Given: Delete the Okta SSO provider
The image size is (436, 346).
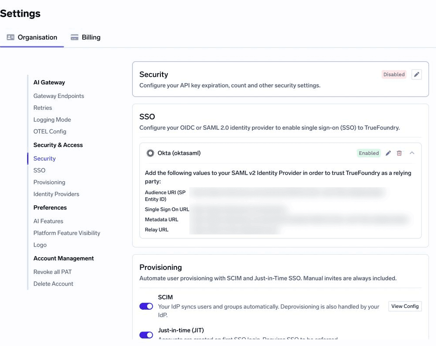Looking at the screenshot, I should [x=399, y=153].
